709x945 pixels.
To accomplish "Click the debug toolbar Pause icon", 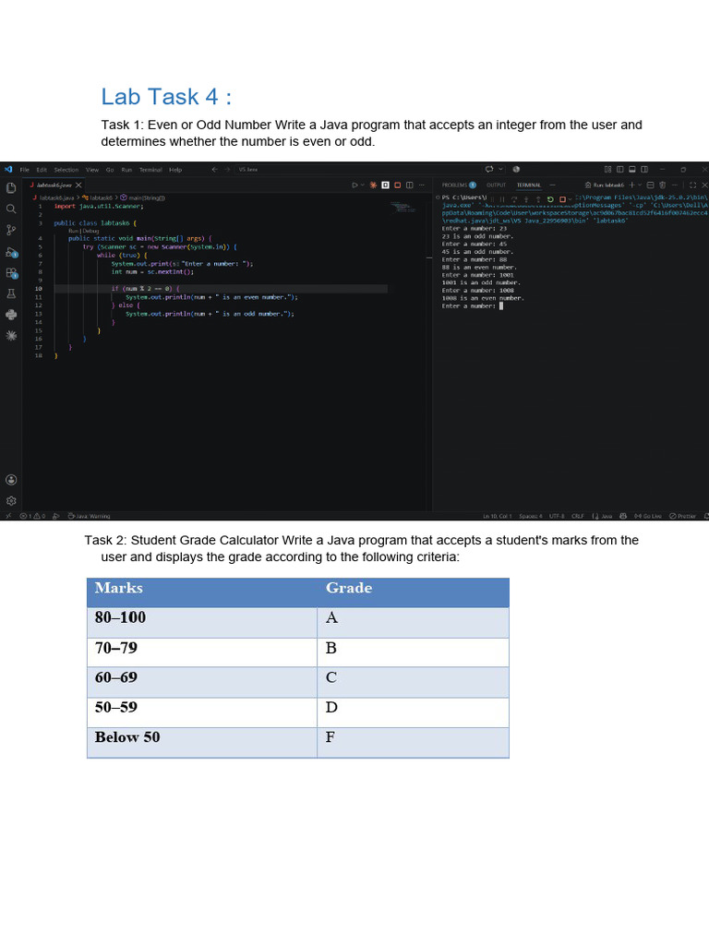I will (x=501, y=199).
